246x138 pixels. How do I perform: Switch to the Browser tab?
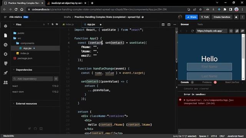click(x=184, y=25)
